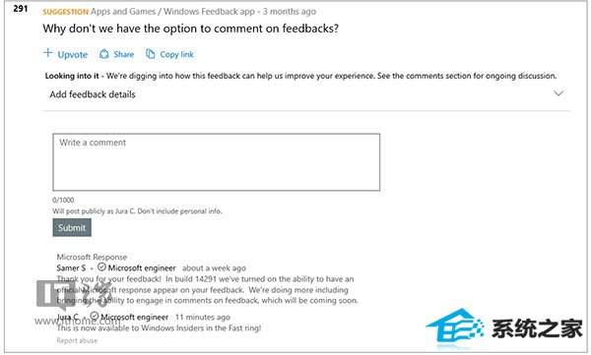Submit the comment
The height and width of the screenshot is (355, 591).
pos(72,227)
